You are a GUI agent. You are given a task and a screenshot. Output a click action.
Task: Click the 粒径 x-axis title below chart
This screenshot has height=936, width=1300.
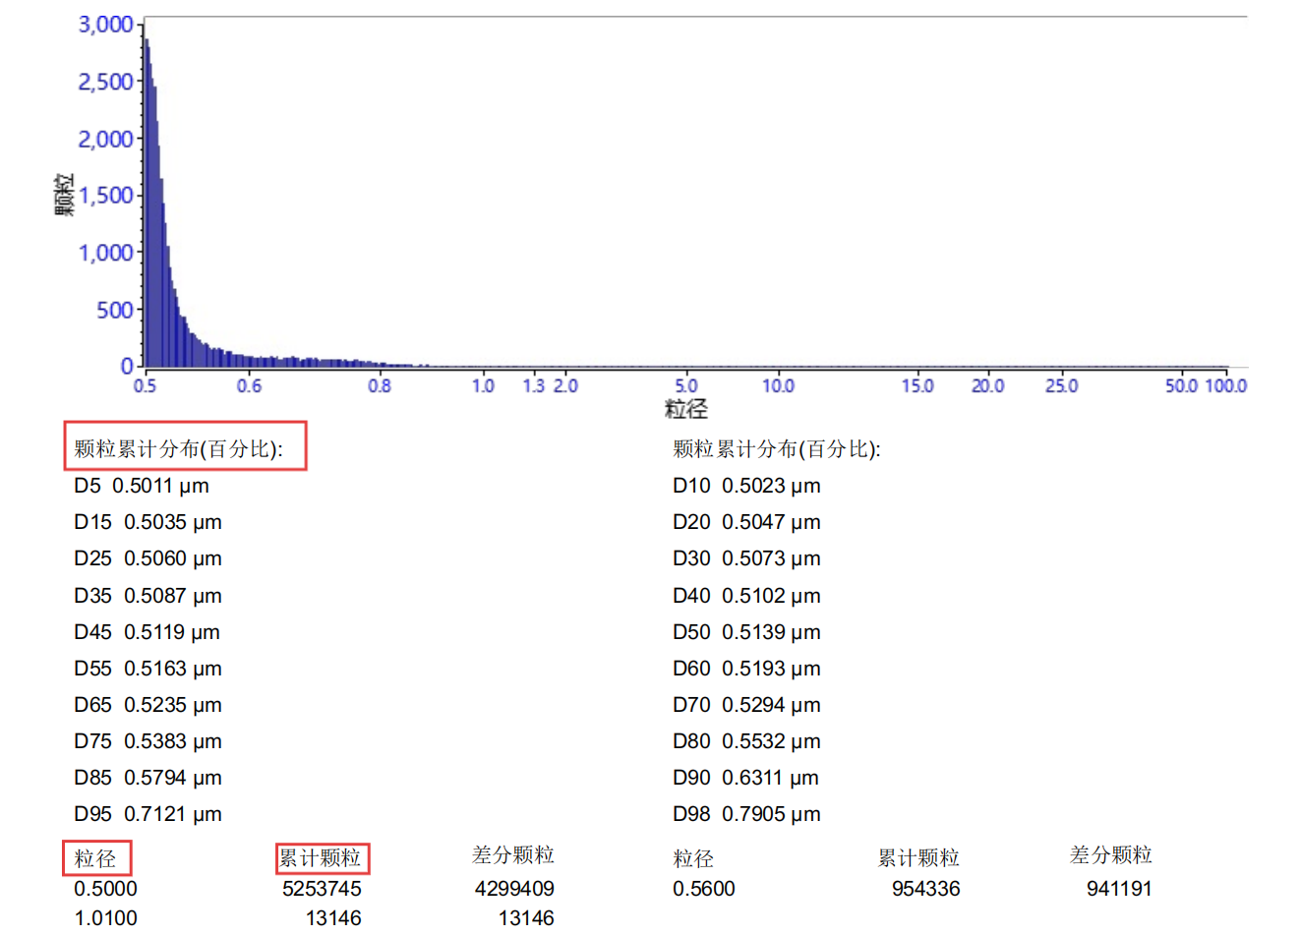click(x=685, y=409)
